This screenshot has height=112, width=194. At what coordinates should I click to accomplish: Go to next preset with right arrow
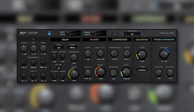(142, 34)
